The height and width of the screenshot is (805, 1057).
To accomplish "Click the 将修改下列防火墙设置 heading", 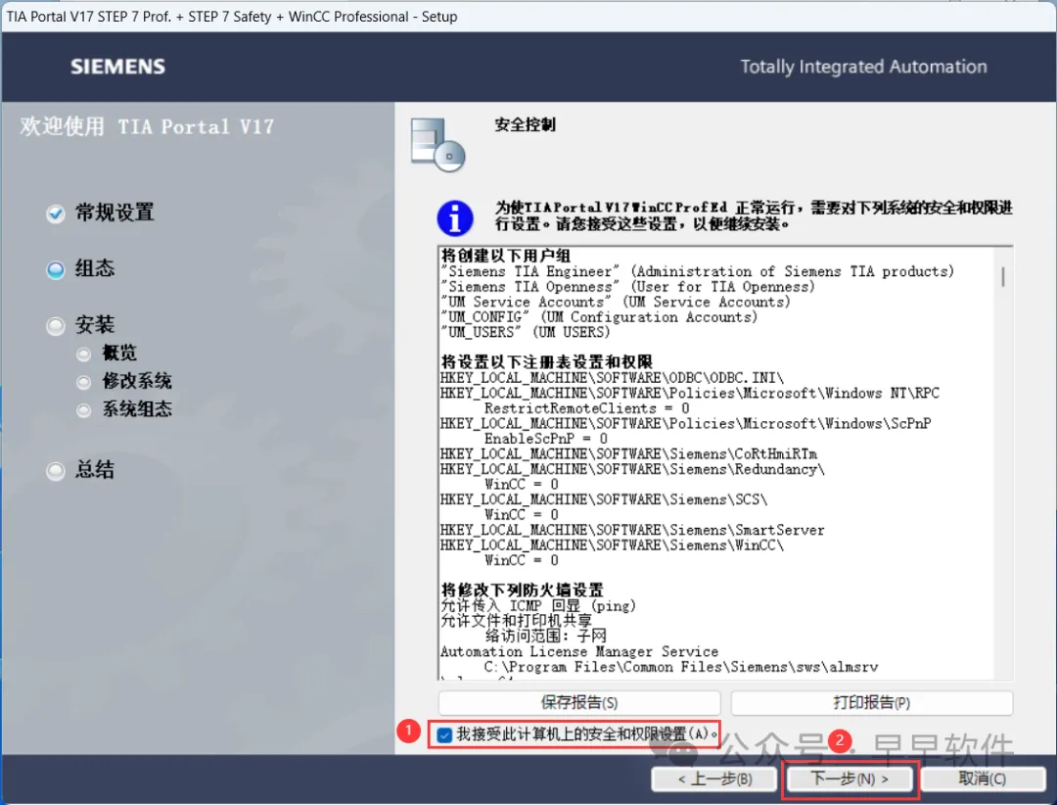I will (x=523, y=590).
